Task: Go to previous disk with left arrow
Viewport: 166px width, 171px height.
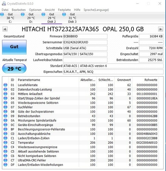Action: (5, 29)
